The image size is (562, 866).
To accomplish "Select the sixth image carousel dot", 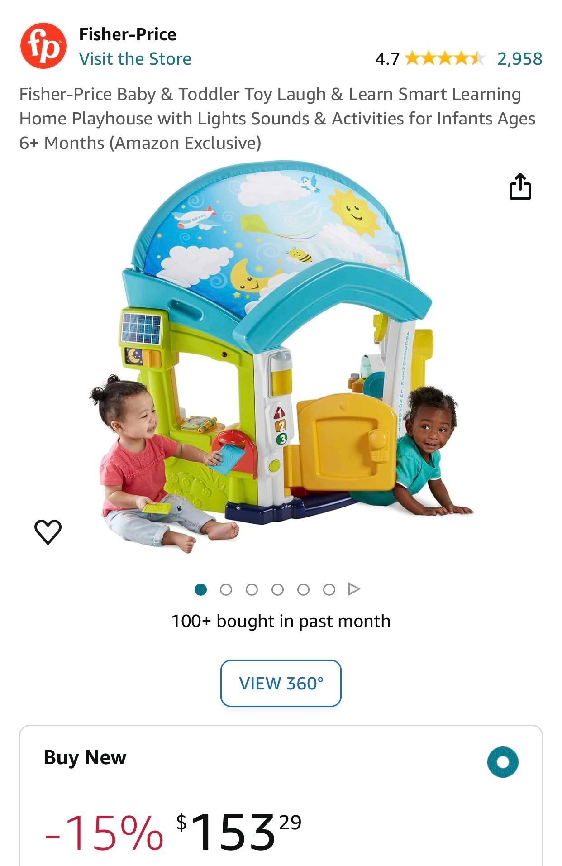I will (329, 589).
